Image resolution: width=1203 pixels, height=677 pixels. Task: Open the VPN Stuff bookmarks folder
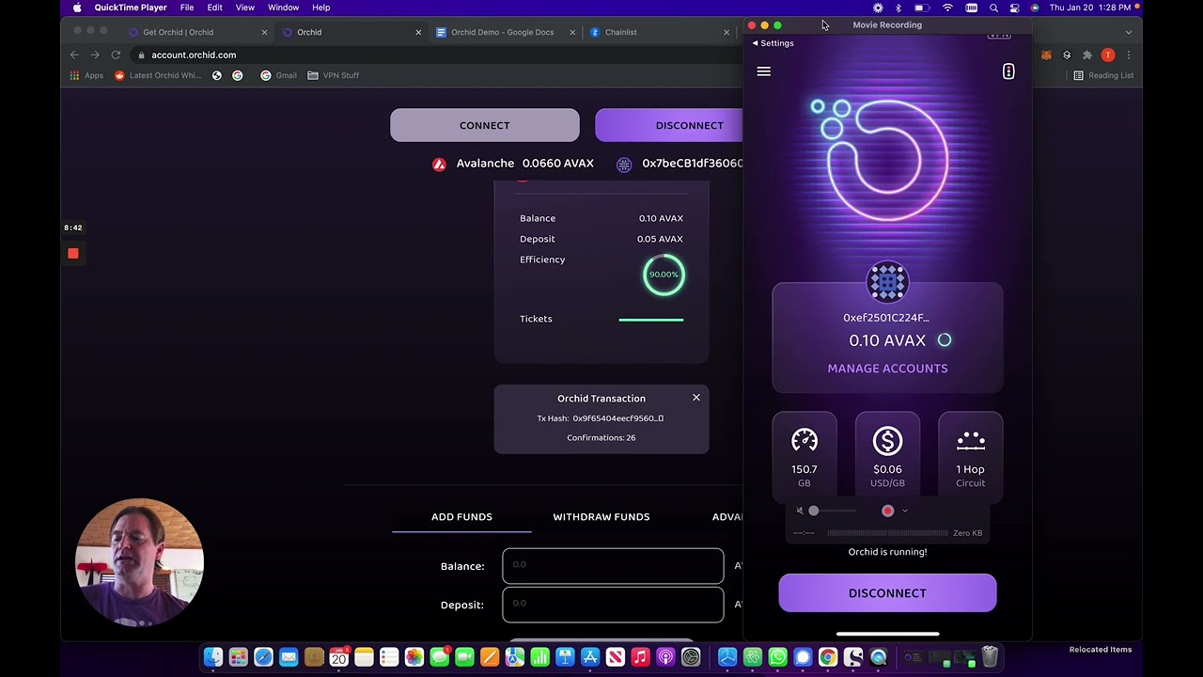(333, 75)
